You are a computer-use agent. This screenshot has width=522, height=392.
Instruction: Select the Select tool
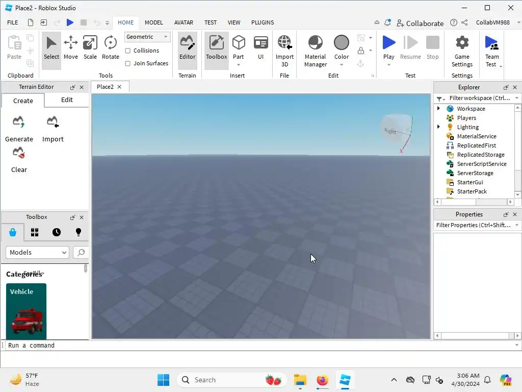click(x=51, y=51)
